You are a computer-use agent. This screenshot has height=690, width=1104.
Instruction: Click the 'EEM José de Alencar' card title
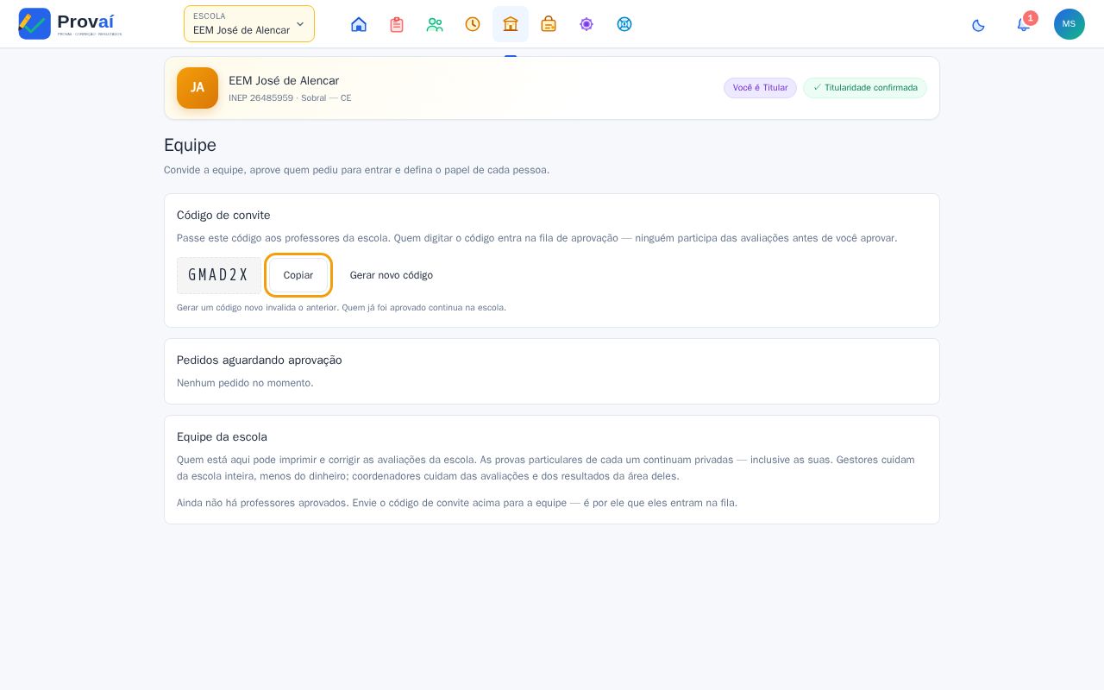coord(284,81)
